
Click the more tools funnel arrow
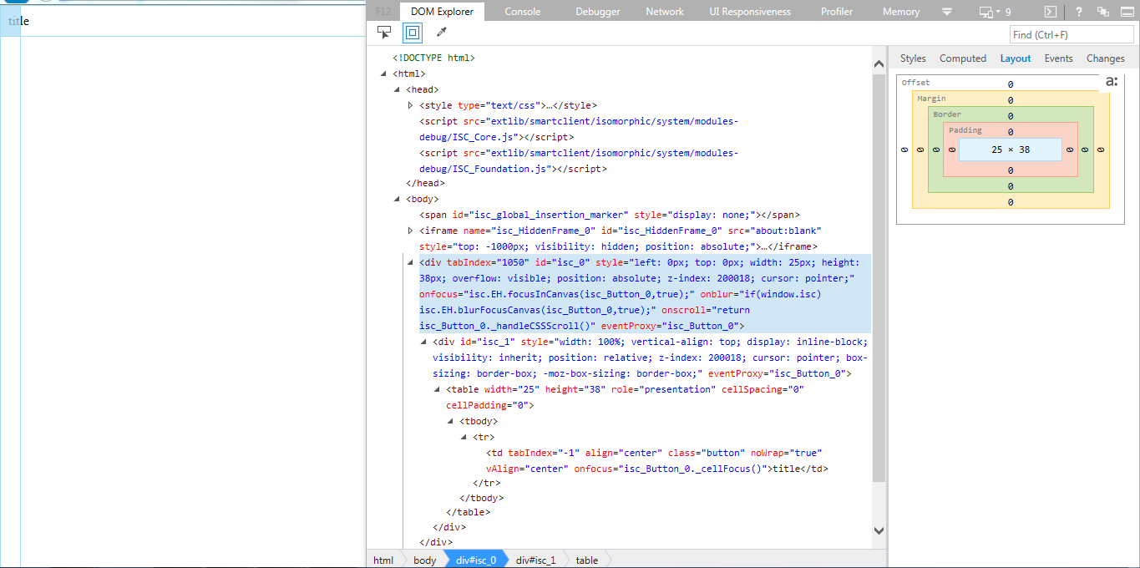click(947, 12)
